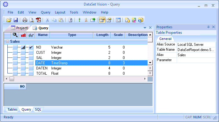Click the move down double-arrow button

150,73
